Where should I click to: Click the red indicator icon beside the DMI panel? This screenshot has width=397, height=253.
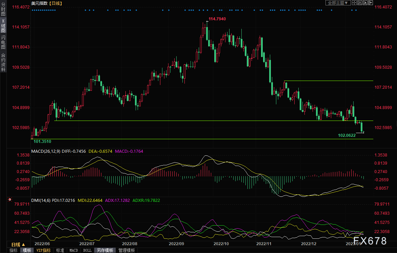(x=10, y=199)
